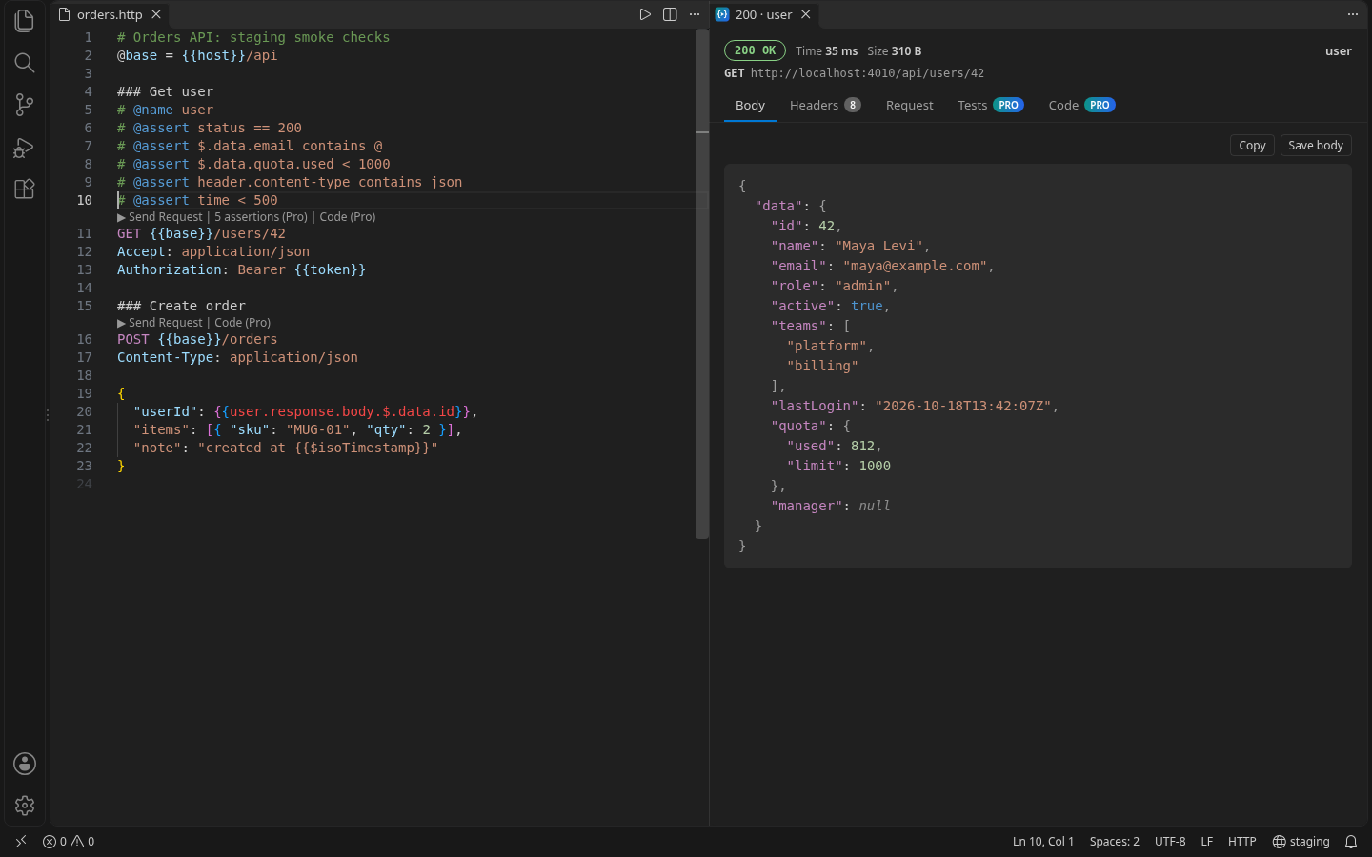Click the request URL http://localhost:4010/api/users/42

pyautogui.click(x=867, y=73)
